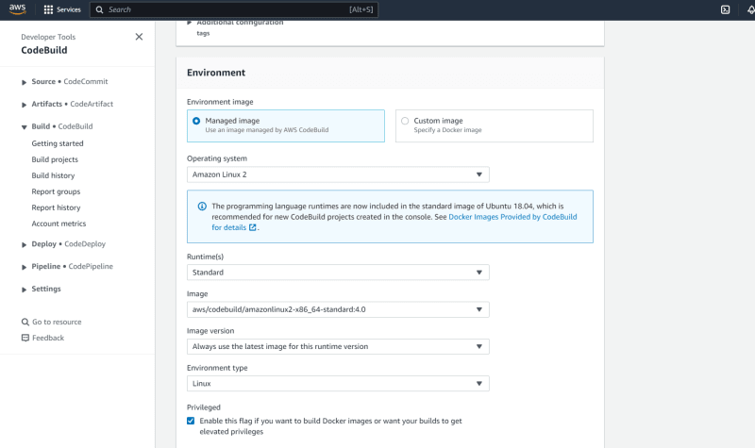Click the Docker Images Provided by CodeBuild link
Image resolution: width=755 pixels, height=448 pixels.
pyautogui.click(x=512, y=217)
